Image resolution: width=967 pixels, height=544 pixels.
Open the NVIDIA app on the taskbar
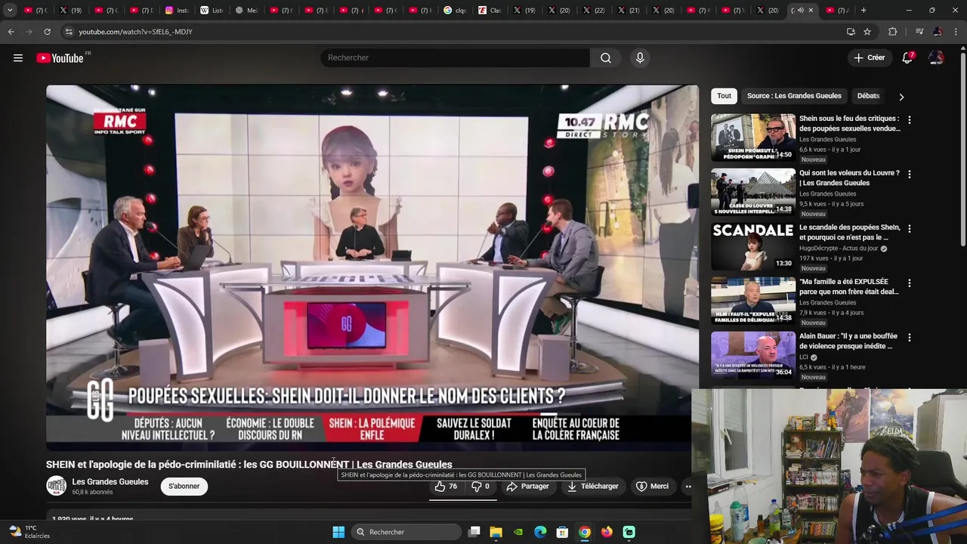click(x=518, y=532)
